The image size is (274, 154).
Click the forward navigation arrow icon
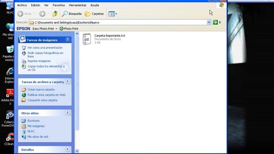42,14
